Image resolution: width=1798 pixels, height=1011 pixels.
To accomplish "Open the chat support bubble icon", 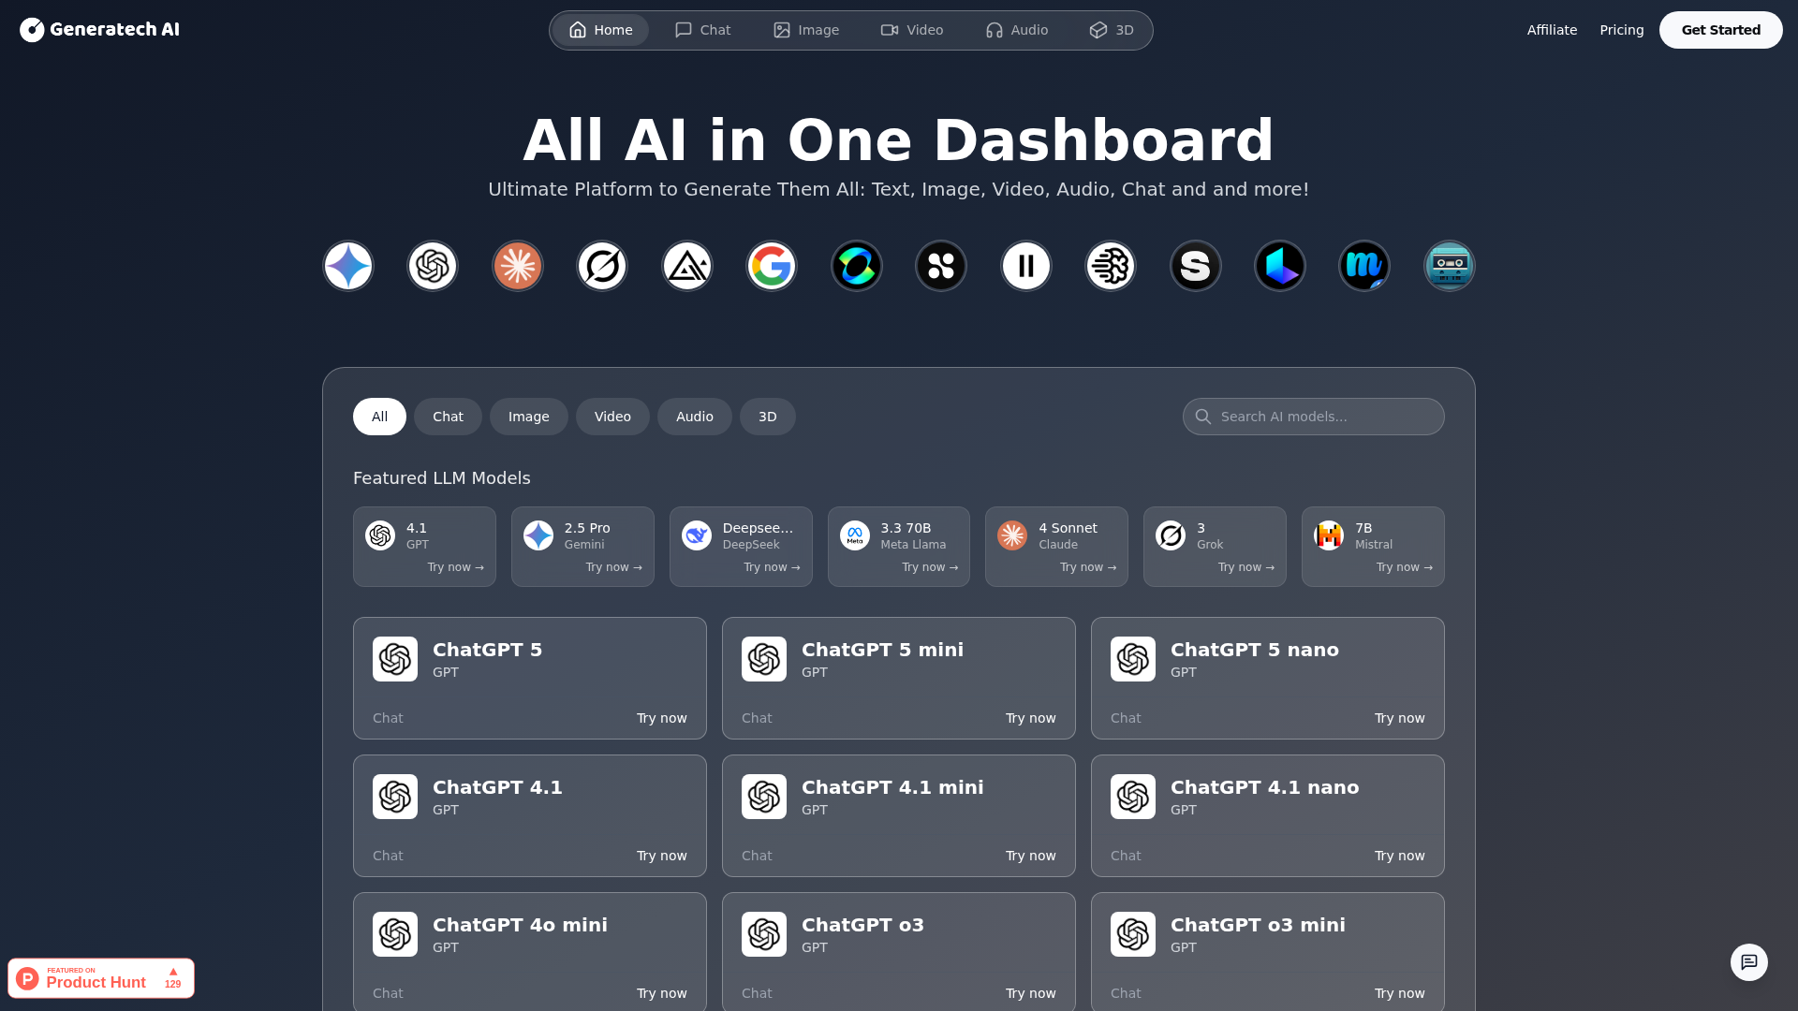I will click(x=1748, y=962).
